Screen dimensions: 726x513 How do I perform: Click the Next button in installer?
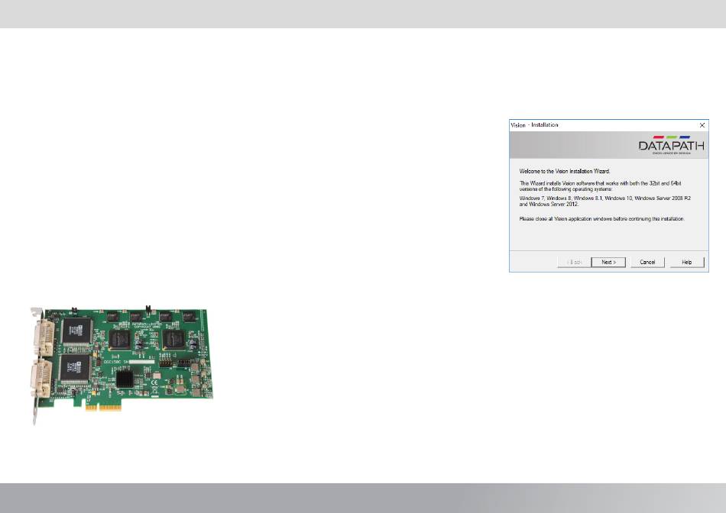pyautogui.click(x=608, y=263)
